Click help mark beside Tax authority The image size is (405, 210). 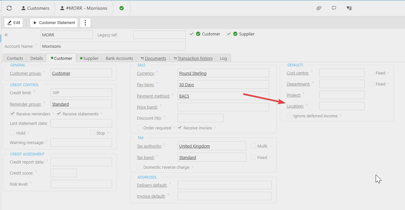[165, 145]
